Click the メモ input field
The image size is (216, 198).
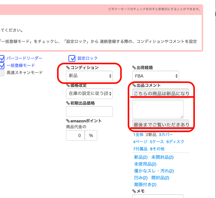pos(158,196)
